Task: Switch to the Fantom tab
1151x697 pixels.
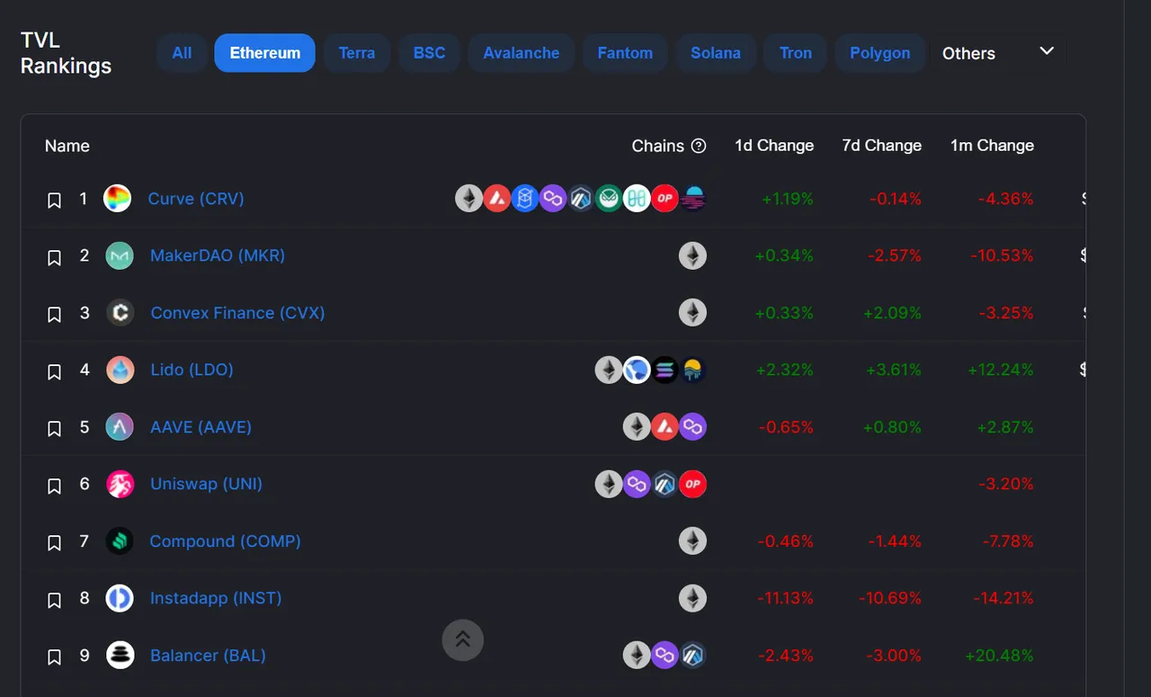Action: tap(625, 53)
